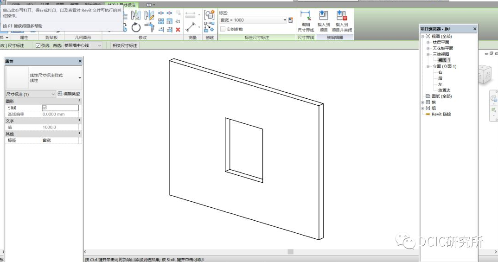Click the 值 1000.0 field
This screenshot has width=498, height=262.
[x=60, y=127]
